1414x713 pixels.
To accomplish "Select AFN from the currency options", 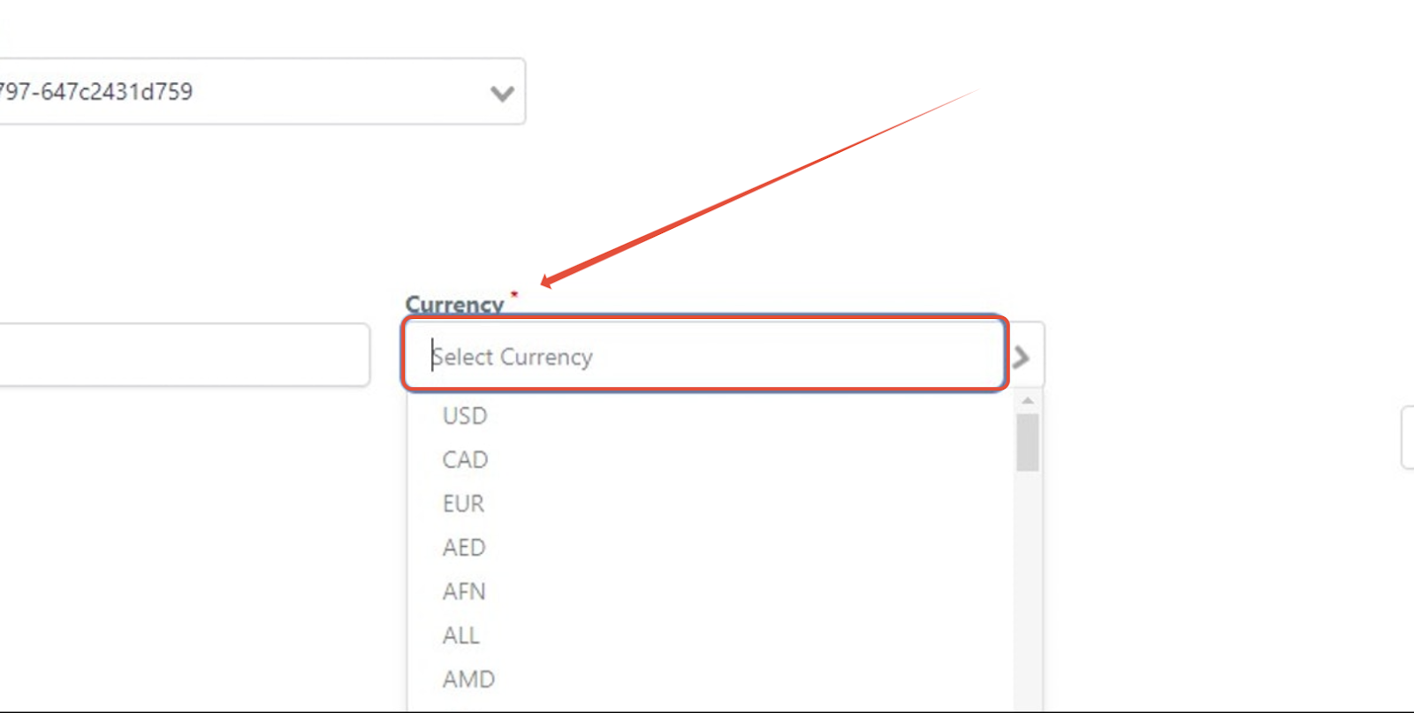I will click(463, 591).
